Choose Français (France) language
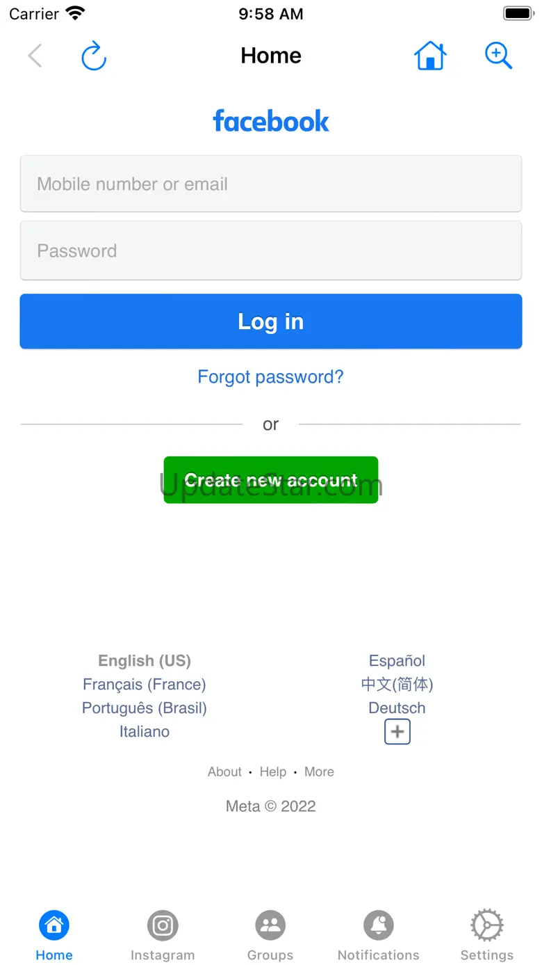This screenshot has width=542, height=965. [x=145, y=685]
